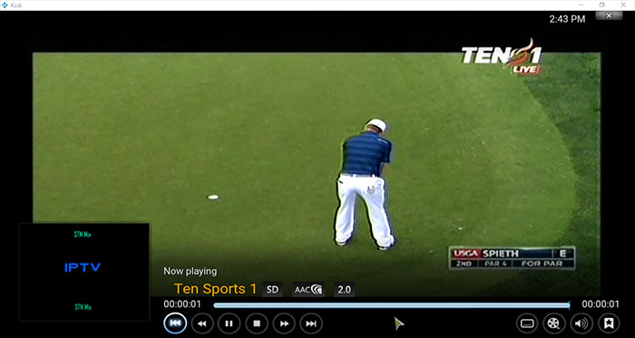Close the OSD with the top-right X tab
The height and width of the screenshot is (338, 635).
[x=609, y=15]
